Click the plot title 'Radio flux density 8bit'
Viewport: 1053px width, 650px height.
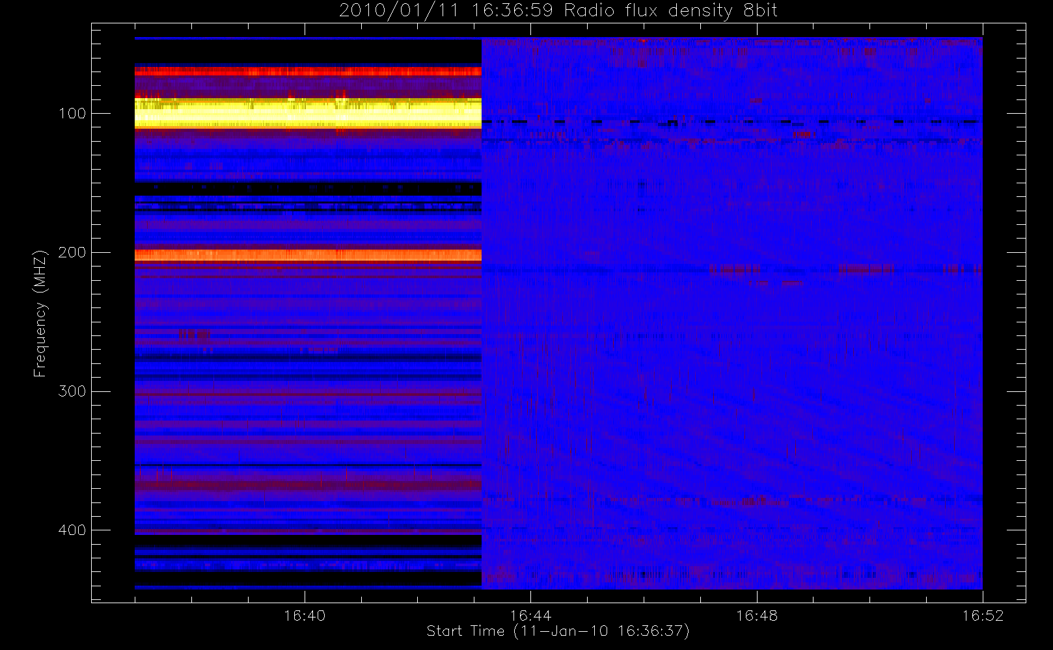[671, 10]
